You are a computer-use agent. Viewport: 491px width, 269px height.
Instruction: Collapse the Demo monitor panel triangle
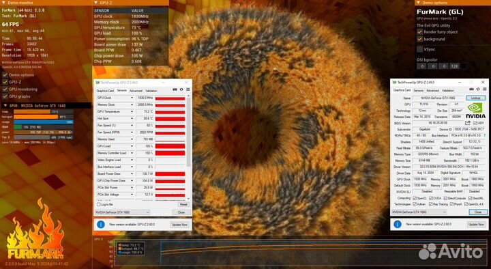(x=4, y=3)
